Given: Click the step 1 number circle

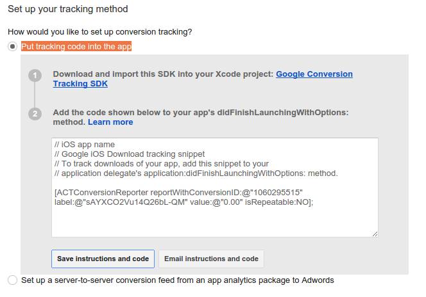Looking at the screenshot, I should (x=35, y=76).
